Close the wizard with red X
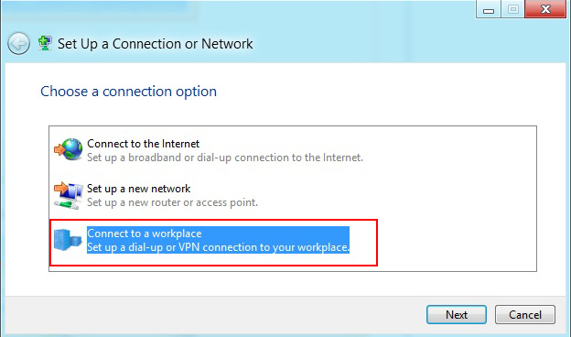This screenshot has height=337, width=571. [x=545, y=9]
